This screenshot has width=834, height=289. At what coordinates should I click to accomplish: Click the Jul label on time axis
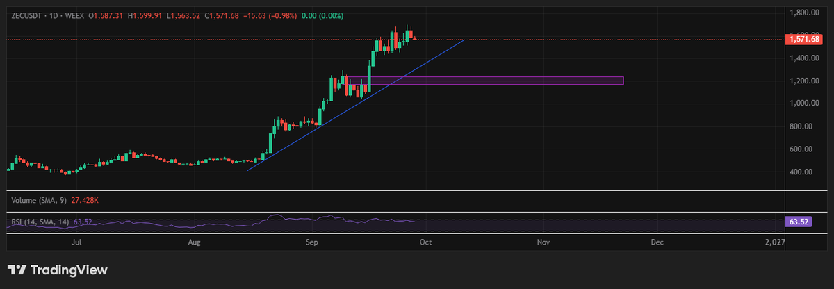click(76, 242)
